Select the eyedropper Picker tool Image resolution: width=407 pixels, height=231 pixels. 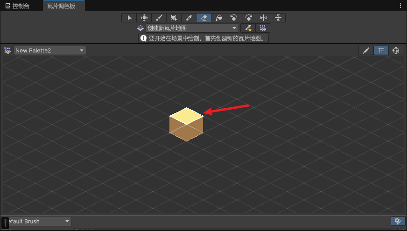pyautogui.click(x=189, y=18)
